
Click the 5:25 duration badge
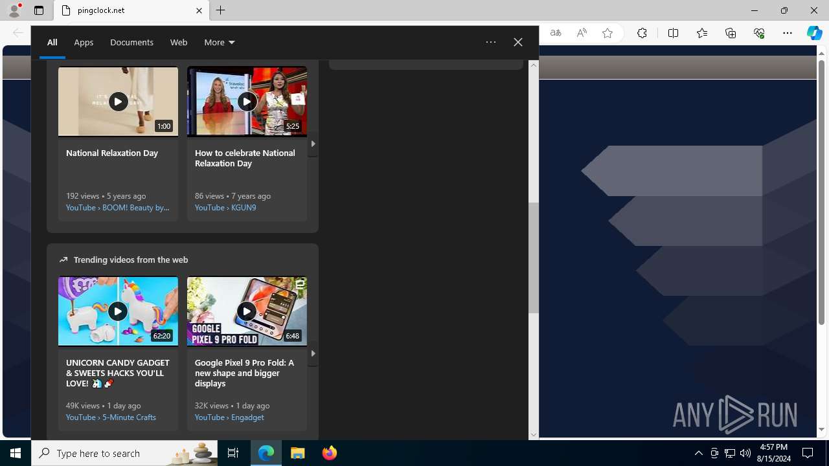click(x=293, y=126)
